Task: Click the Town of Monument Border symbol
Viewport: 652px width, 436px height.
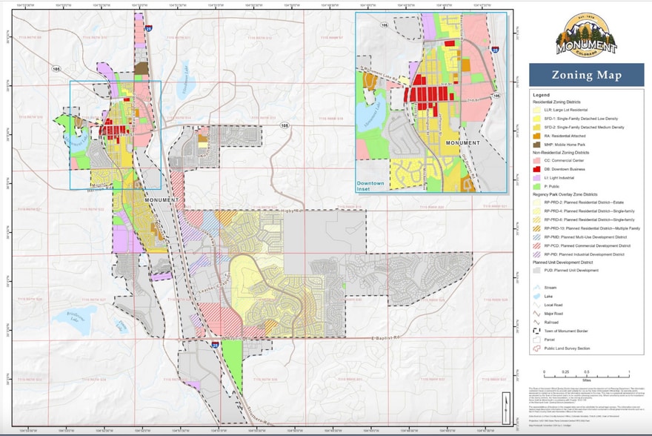Action: click(538, 332)
